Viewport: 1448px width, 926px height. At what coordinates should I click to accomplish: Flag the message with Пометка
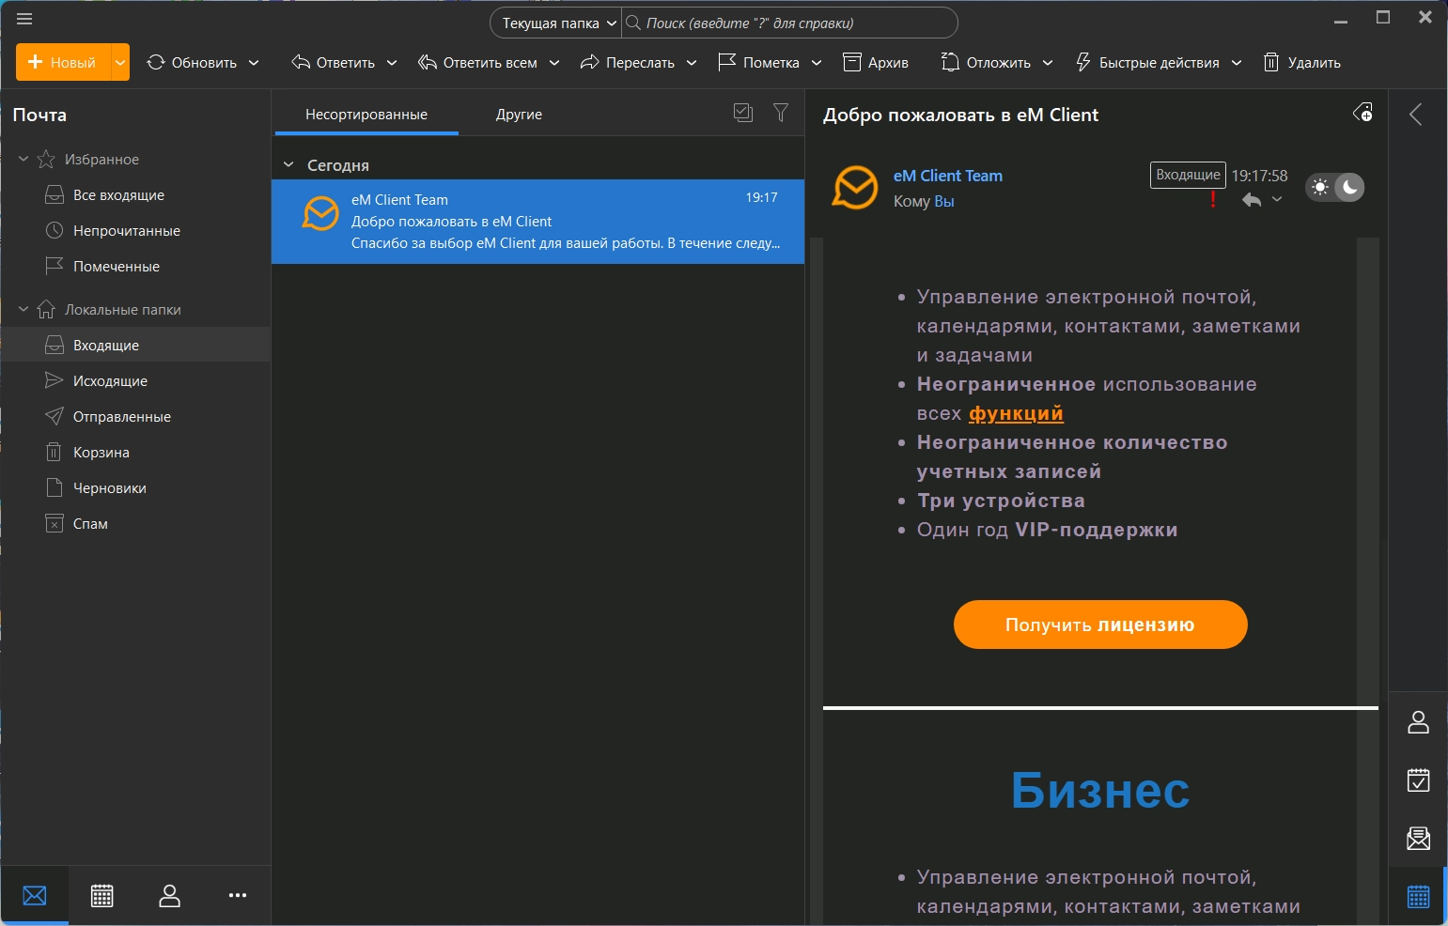click(758, 63)
